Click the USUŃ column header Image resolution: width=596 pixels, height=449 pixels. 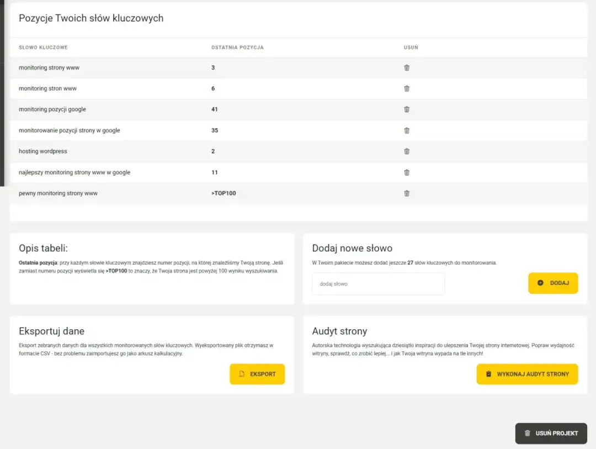click(x=411, y=47)
